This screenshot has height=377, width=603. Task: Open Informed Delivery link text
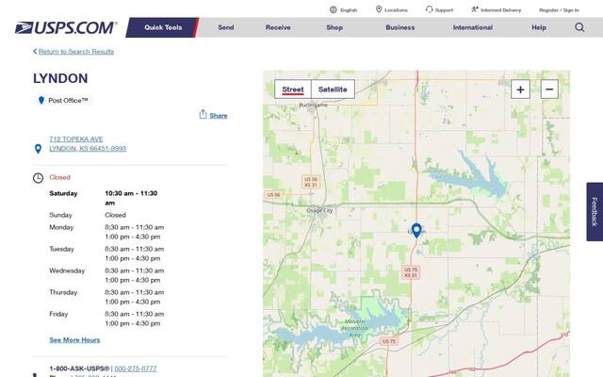pyautogui.click(x=500, y=10)
